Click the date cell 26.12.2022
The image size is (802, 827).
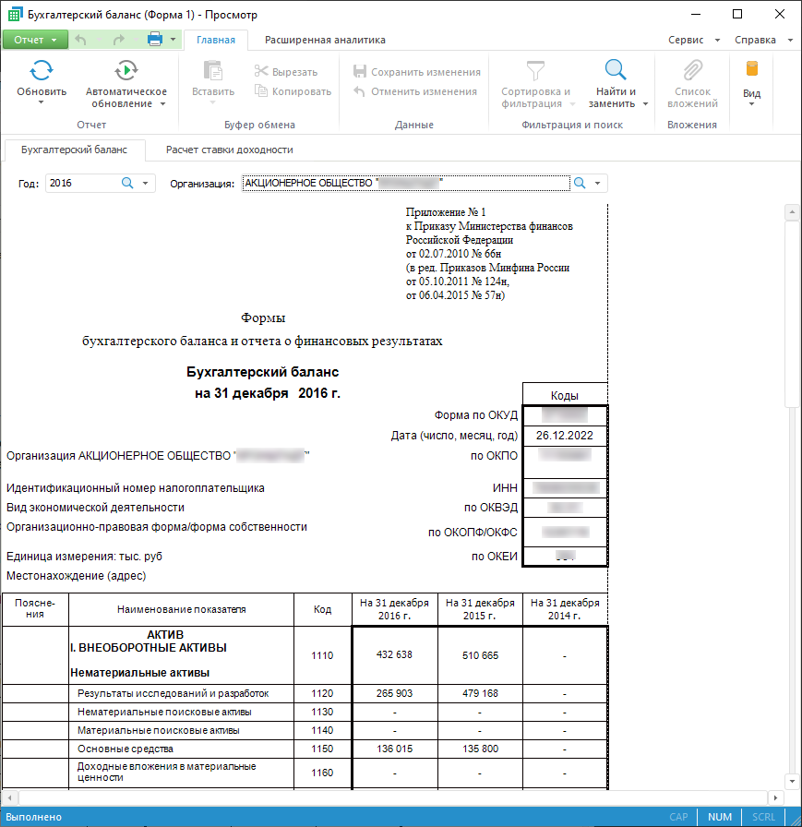click(x=565, y=436)
